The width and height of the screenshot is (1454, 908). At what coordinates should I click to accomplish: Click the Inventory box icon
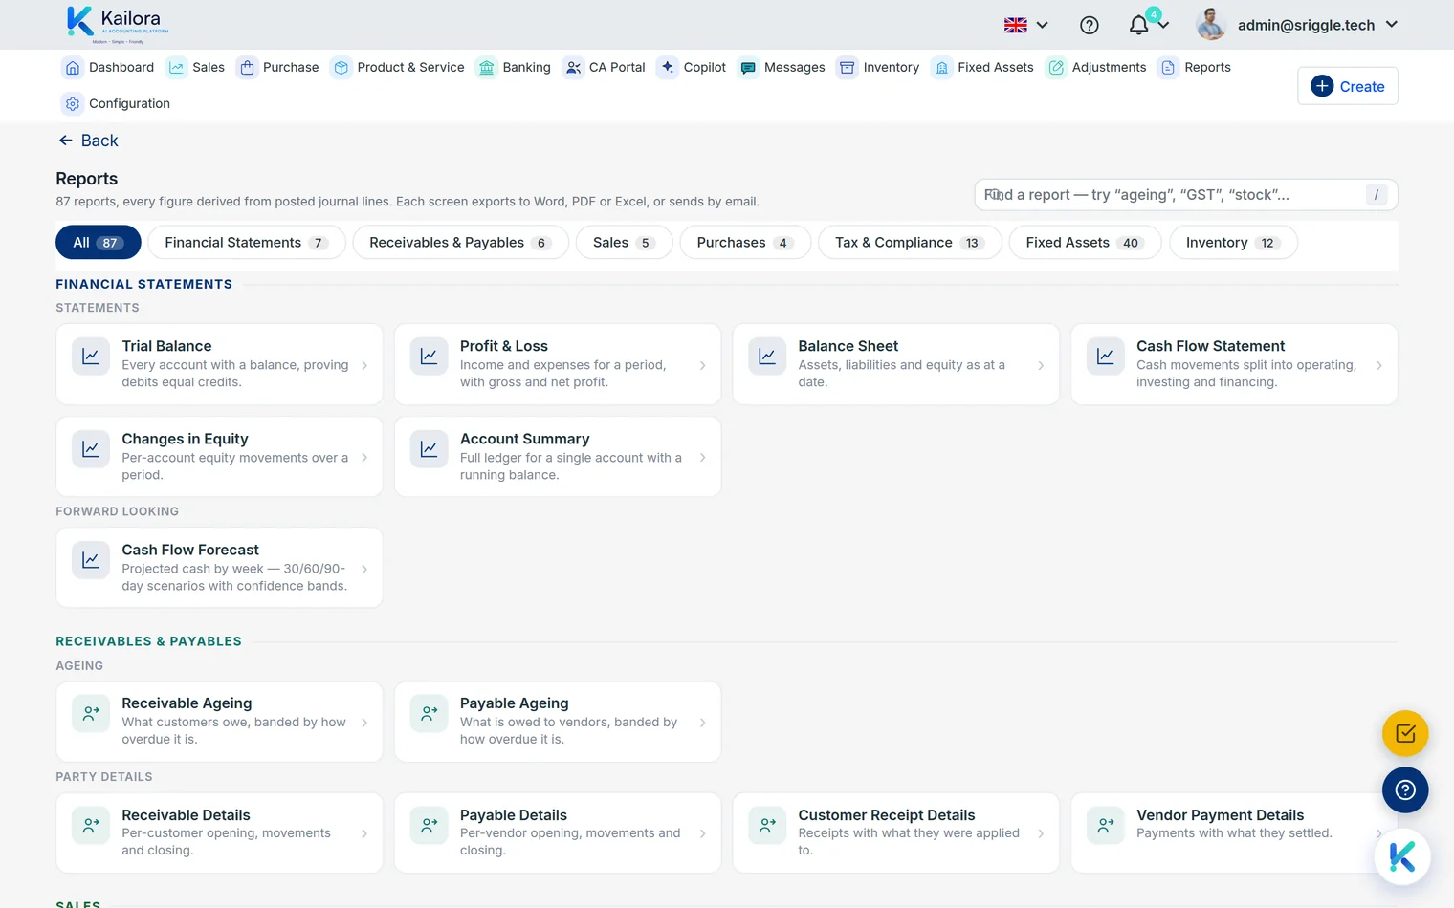click(847, 67)
